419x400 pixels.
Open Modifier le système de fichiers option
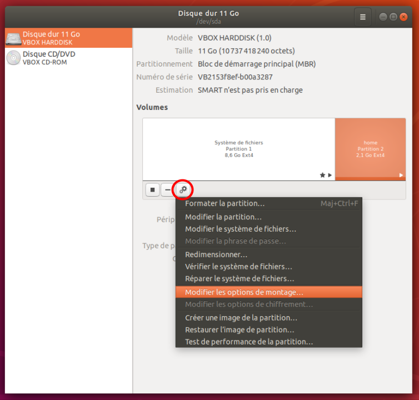click(x=240, y=229)
